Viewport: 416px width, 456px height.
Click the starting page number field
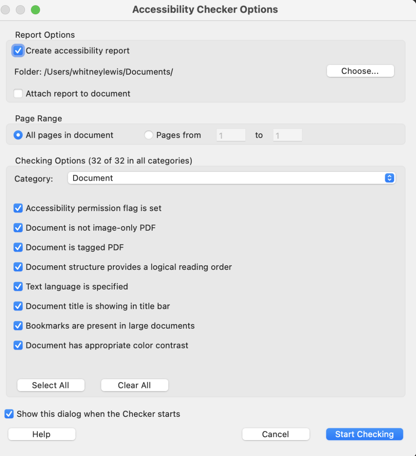(x=231, y=135)
